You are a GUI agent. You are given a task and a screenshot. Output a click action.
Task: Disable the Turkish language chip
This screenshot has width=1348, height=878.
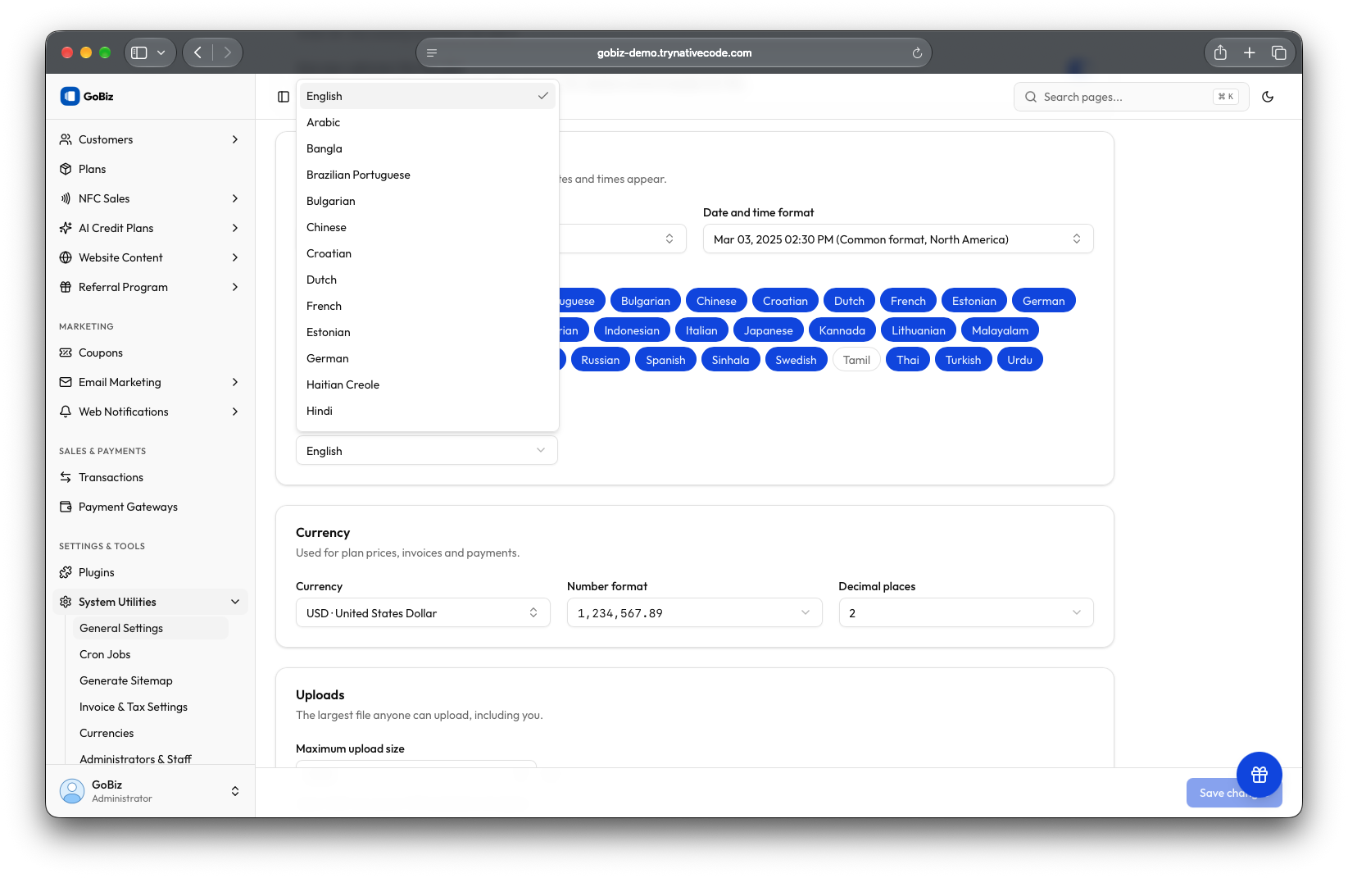pyautogui.click(x=963, y=360)
